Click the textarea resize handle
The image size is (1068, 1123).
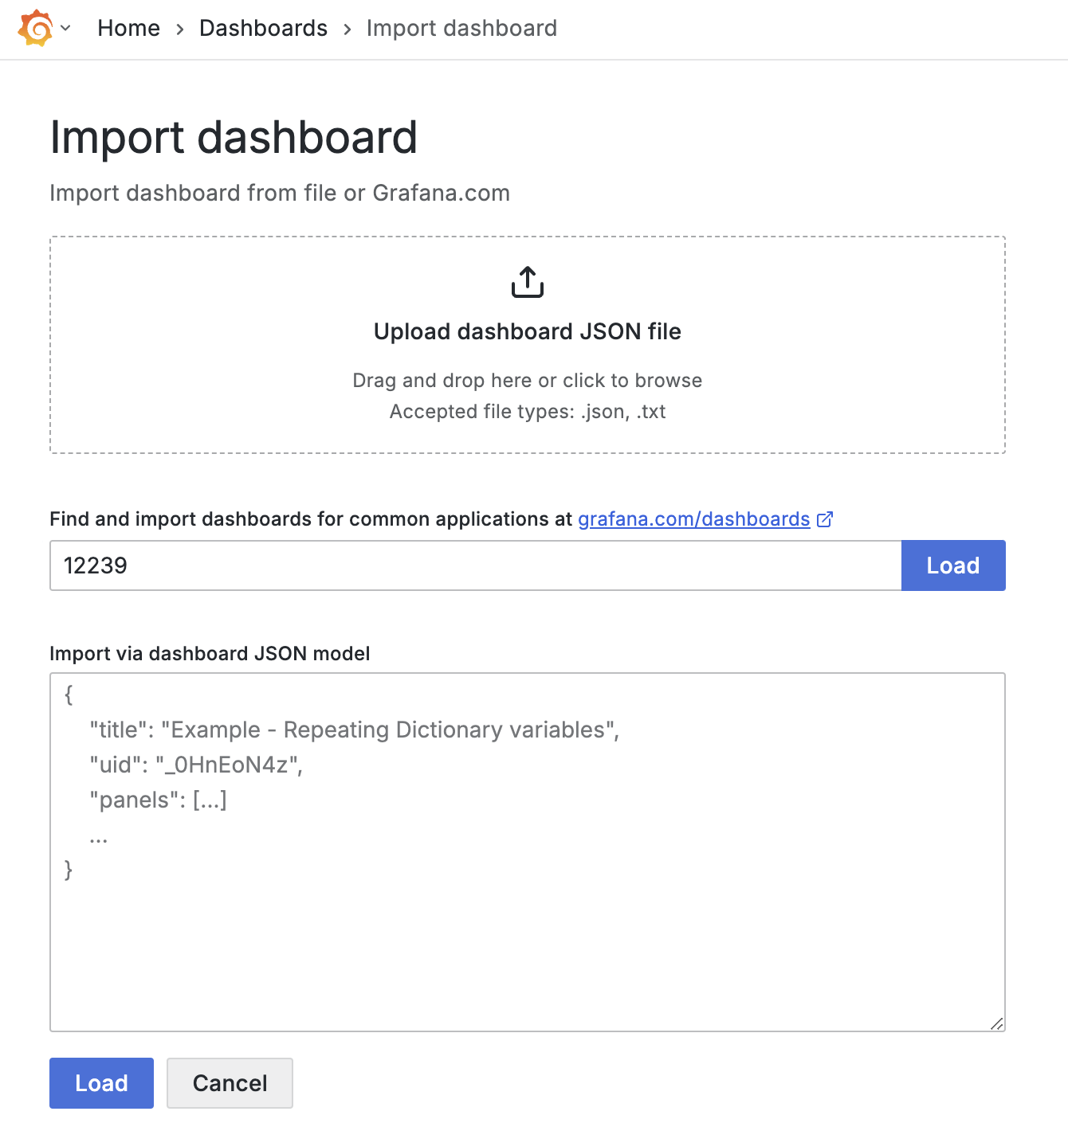coord(996,1023)
